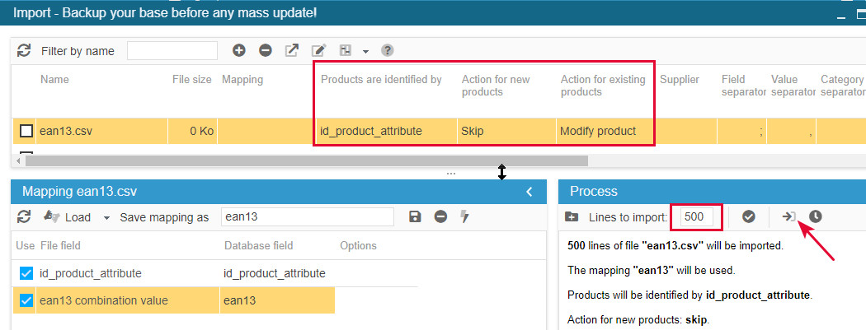Click the Lines to import field
Image resolution: width=866 pixels, height=330 pixels.
point(695,216)
